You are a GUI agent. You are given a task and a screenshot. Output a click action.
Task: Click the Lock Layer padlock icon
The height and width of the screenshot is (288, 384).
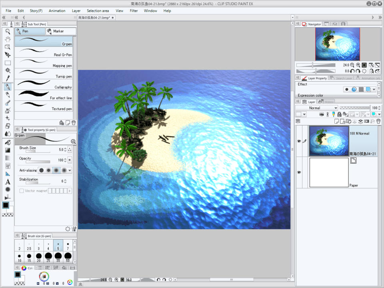pos(339,114)
